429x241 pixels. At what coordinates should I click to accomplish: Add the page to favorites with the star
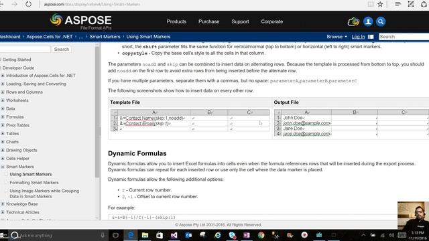click(x=380, y=4)
